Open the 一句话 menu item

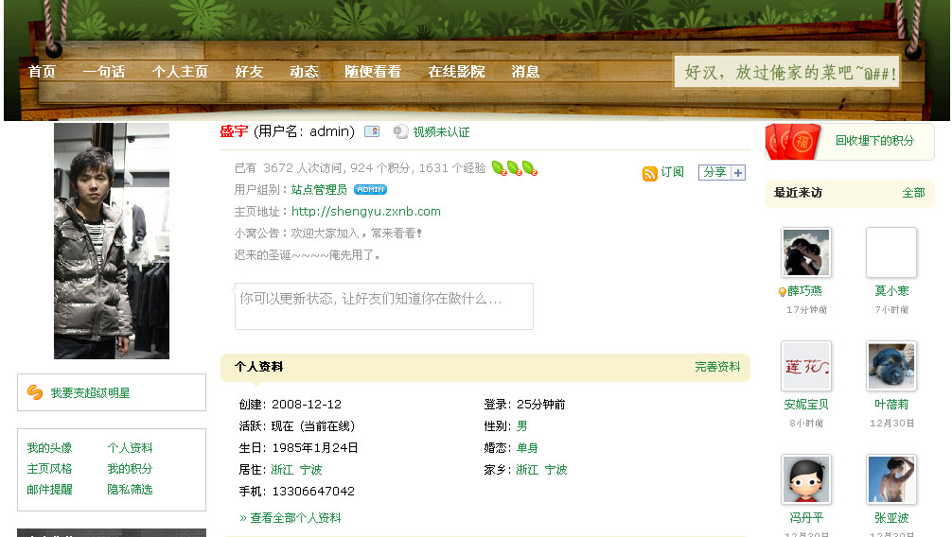[104, 72]
